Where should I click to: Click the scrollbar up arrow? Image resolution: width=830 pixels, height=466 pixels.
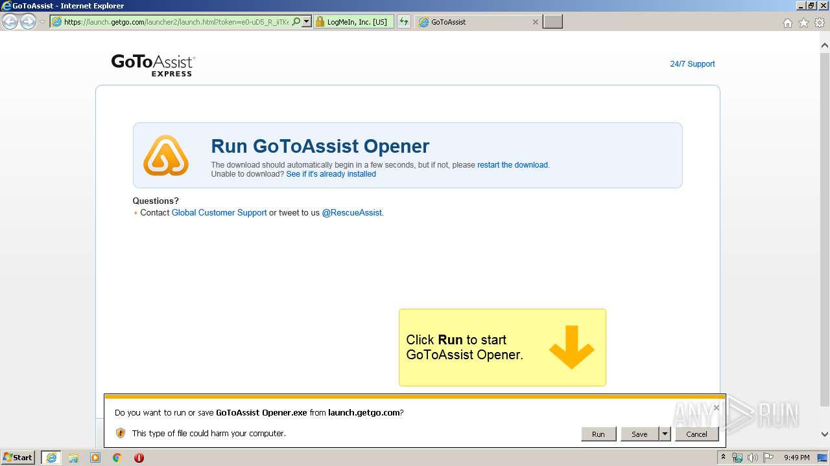coord(825,45)
